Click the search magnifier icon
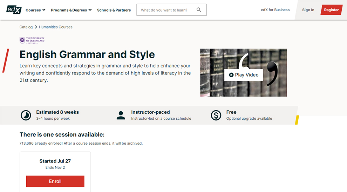Screen dimensions: 347x192 [x=199, y=10]
